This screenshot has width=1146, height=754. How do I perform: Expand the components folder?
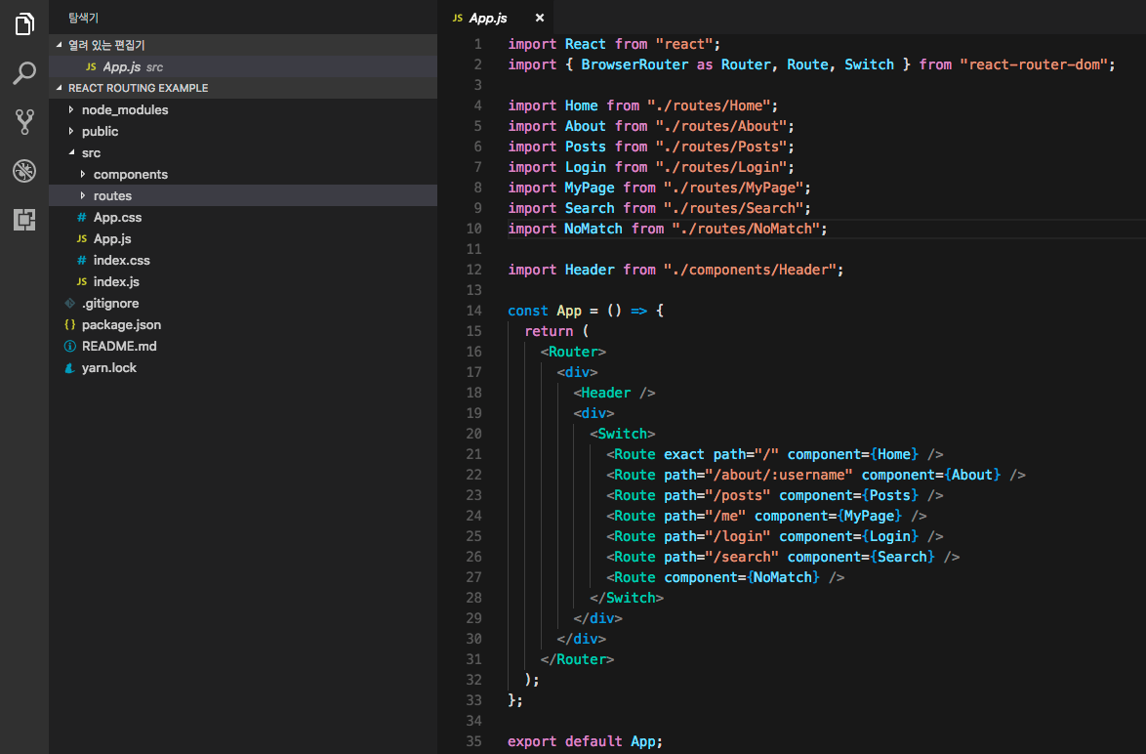pyautogui.click(x=130, y=174)
